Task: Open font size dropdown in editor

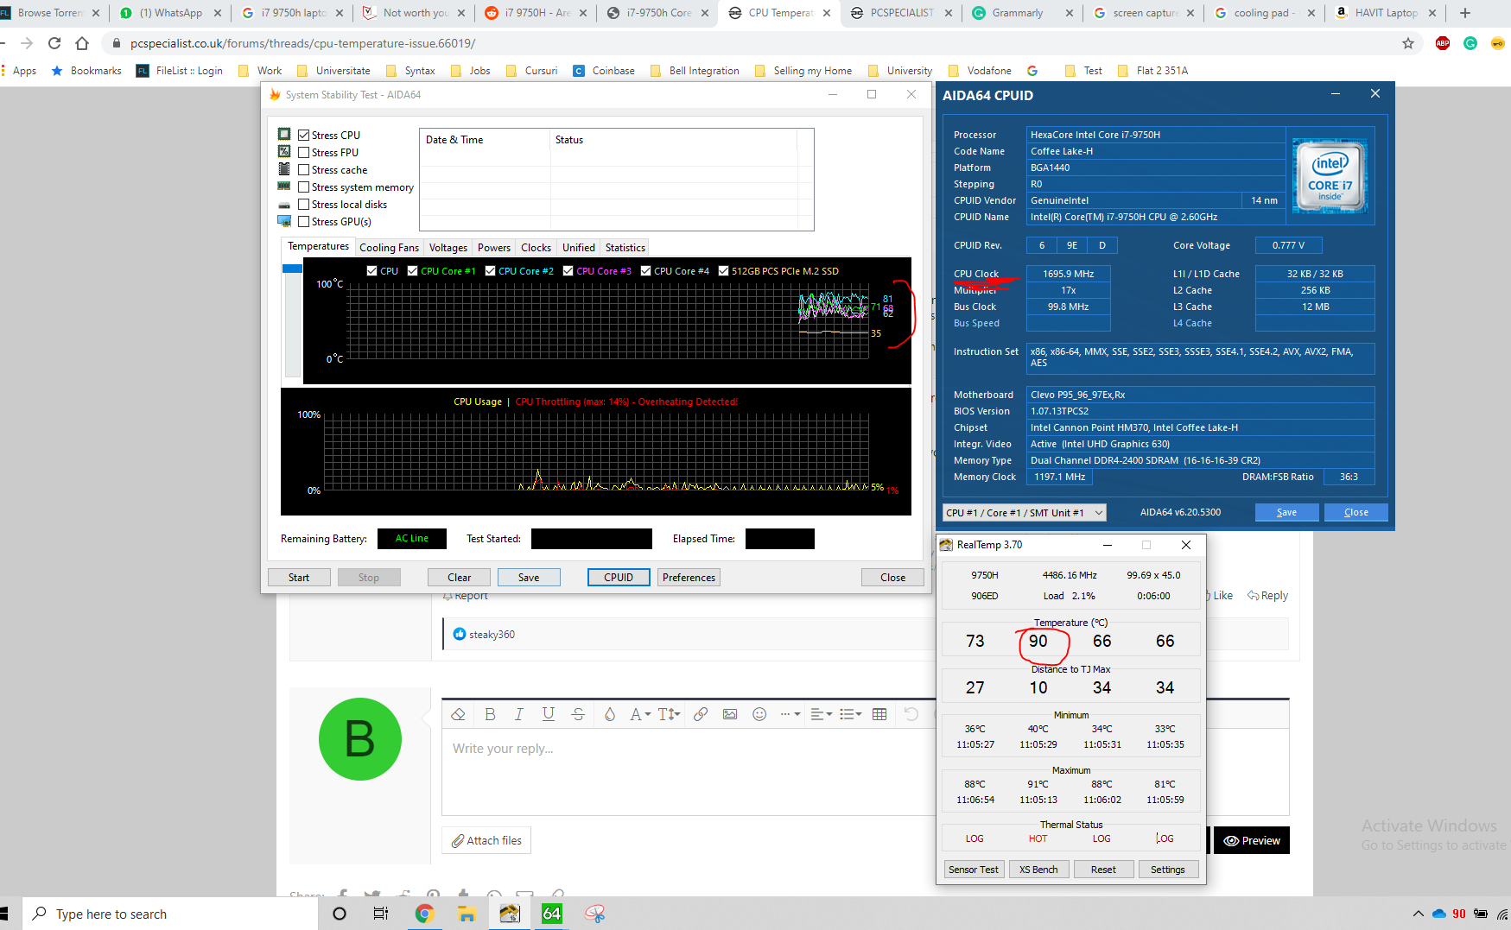Action: tap(670, 714)
